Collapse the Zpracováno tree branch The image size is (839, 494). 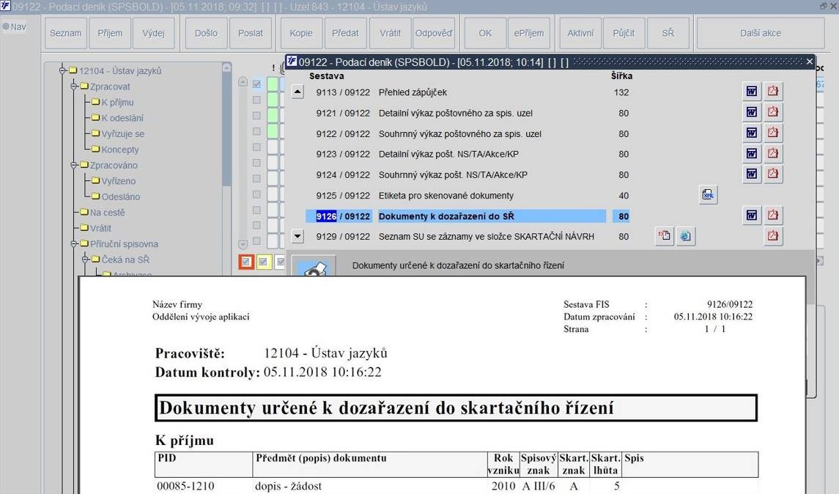pos(74,165)
